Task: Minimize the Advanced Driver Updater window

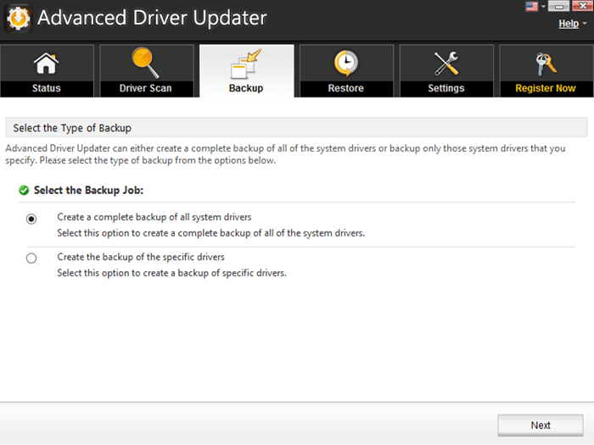Action: (x=558, y=6)
